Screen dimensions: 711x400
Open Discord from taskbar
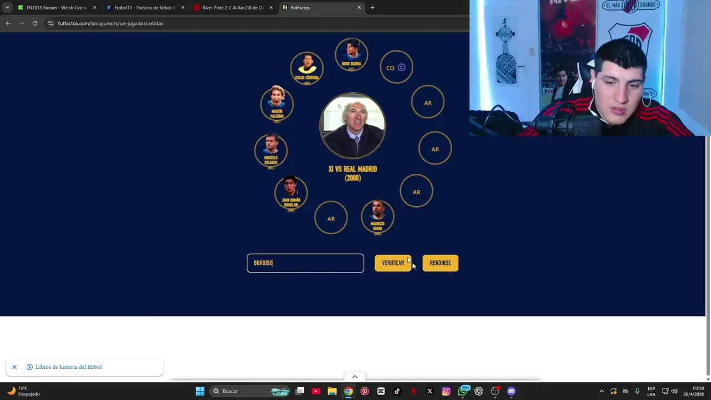coord(511,391)
